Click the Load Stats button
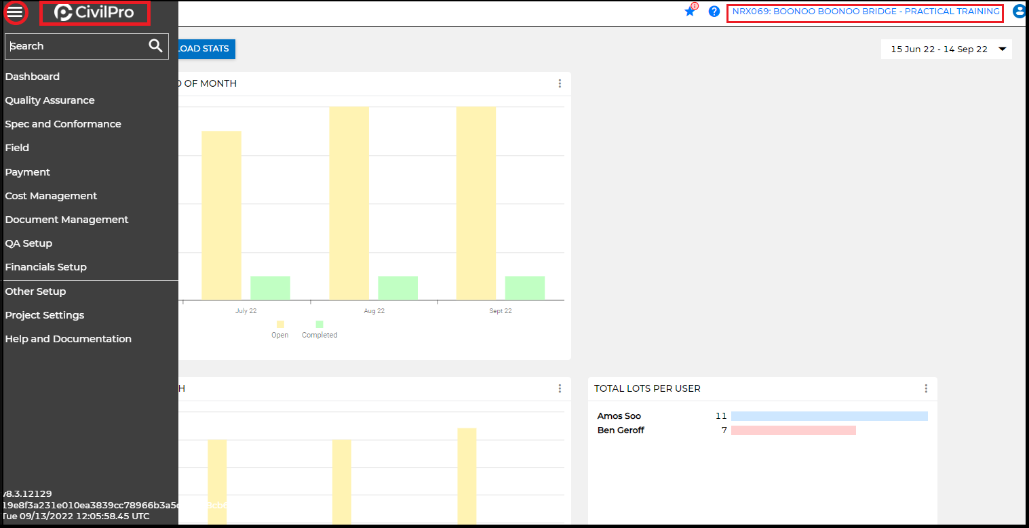 coord(206,49)
